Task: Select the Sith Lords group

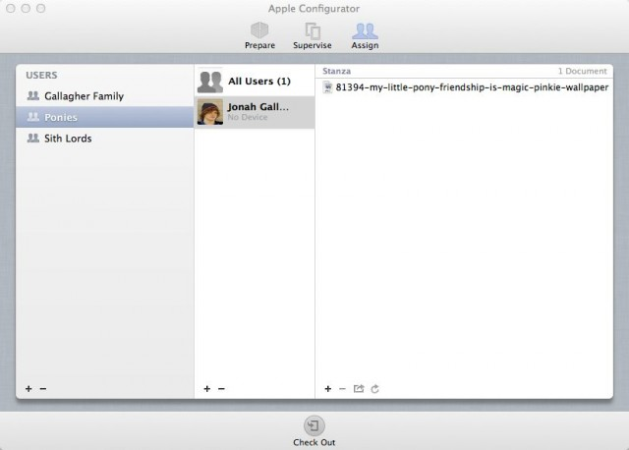Action: (x=68, y=139)
